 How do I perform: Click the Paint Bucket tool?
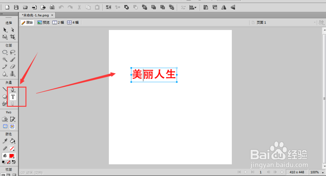pyautogui.click(x=12, y=141)
